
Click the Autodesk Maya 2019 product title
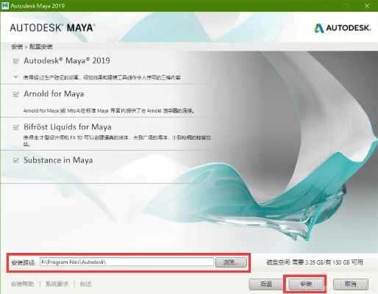[x=67, y=60]
